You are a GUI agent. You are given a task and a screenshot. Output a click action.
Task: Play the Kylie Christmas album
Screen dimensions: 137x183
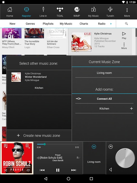point(124,36)
